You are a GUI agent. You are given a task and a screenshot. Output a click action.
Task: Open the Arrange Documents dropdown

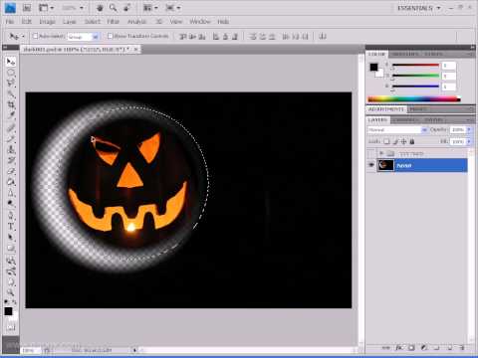(150, 8)
